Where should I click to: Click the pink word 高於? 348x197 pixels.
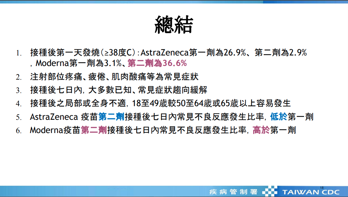(261, 130)
